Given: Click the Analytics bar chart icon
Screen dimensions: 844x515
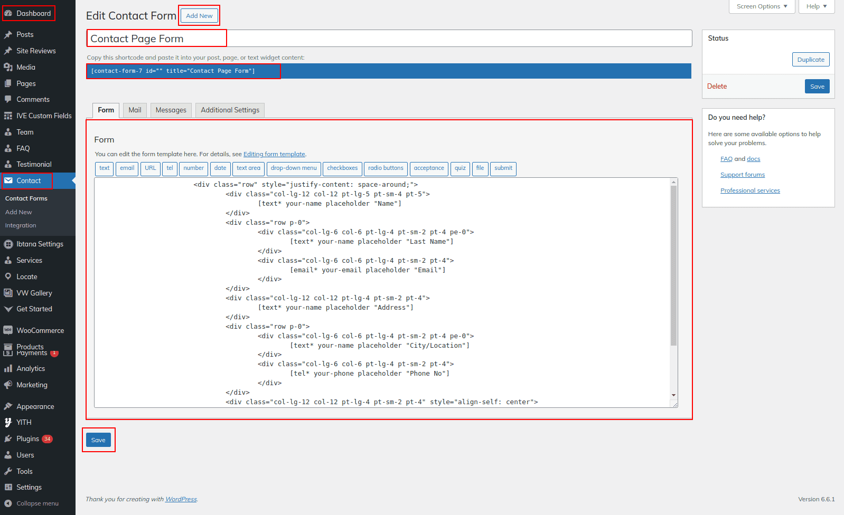Looking at the screenshot, I should pos(8,369).
